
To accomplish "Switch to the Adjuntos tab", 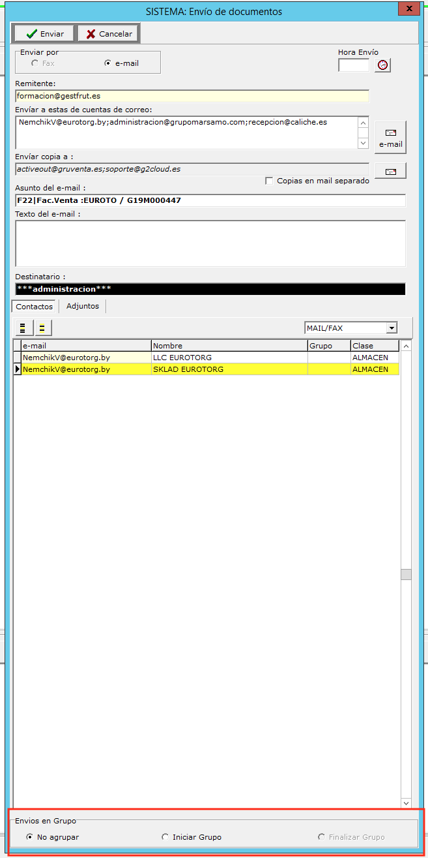I will pos(83,306).
